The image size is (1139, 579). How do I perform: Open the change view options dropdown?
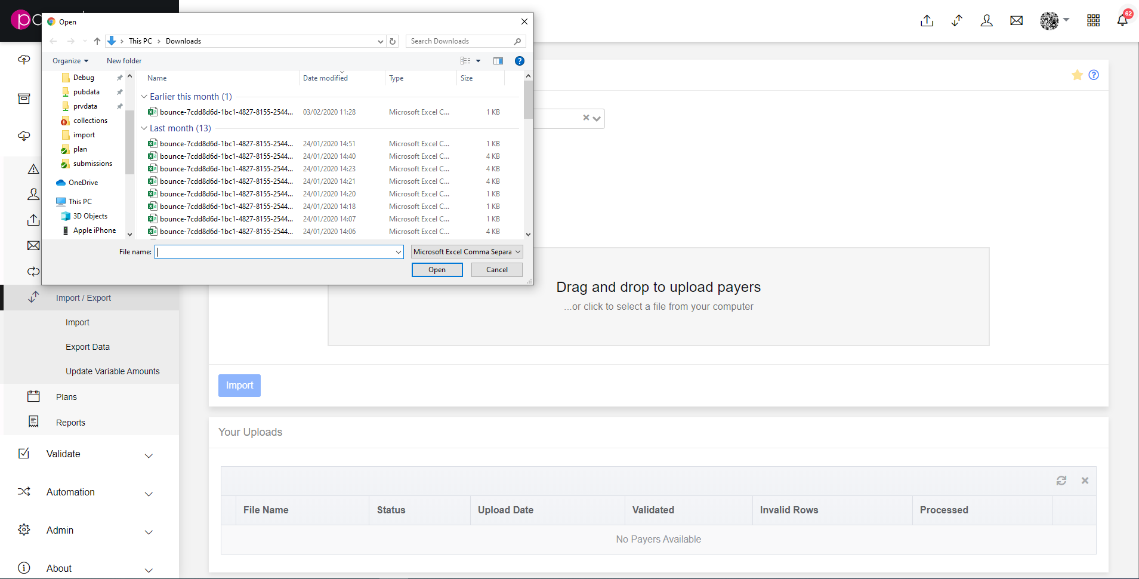click(x=479, y=61)
